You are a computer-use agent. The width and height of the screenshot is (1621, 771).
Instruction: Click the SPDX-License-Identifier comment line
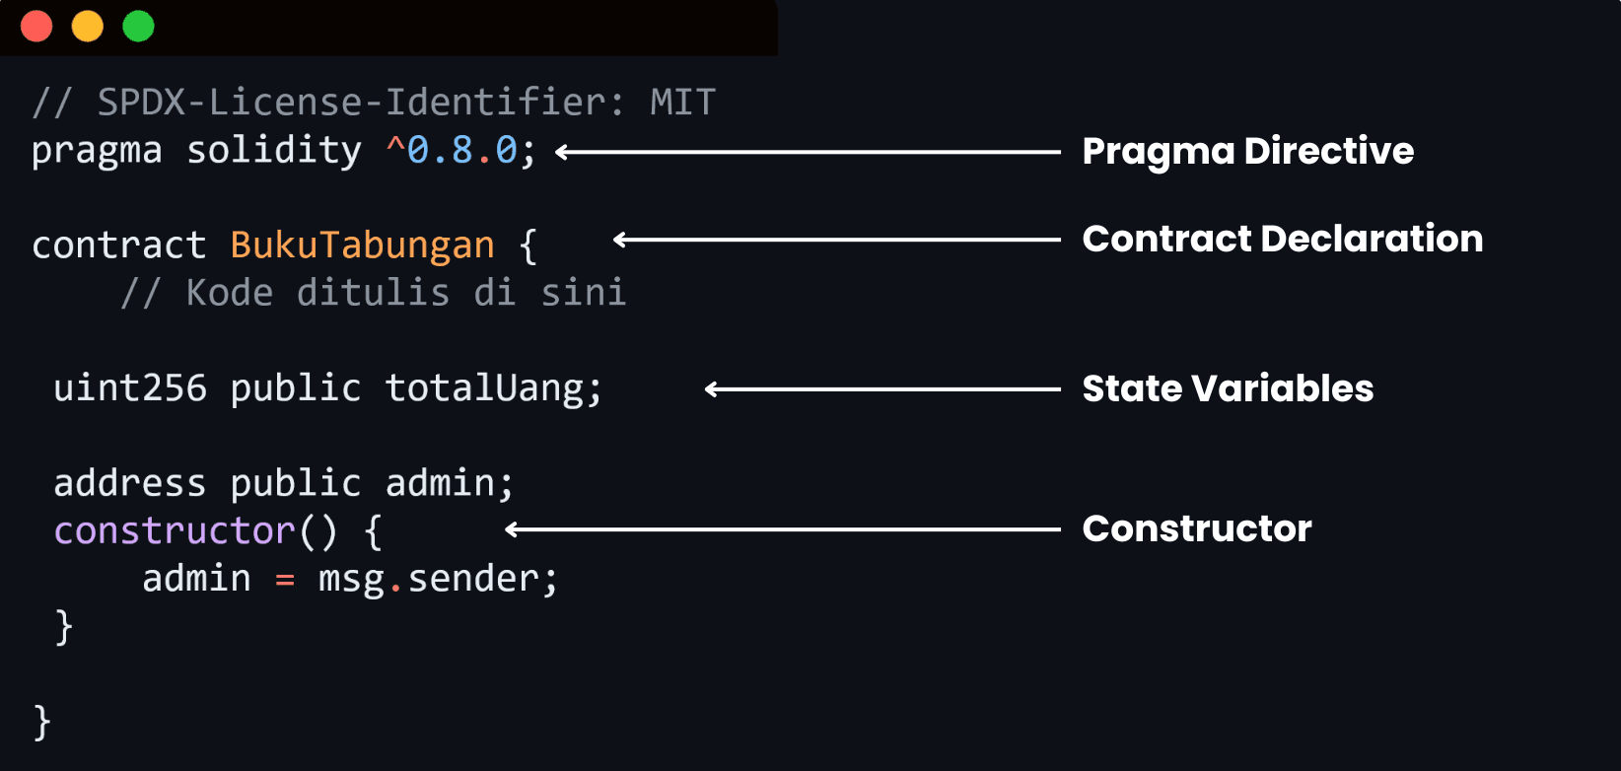tap(374, 103)
